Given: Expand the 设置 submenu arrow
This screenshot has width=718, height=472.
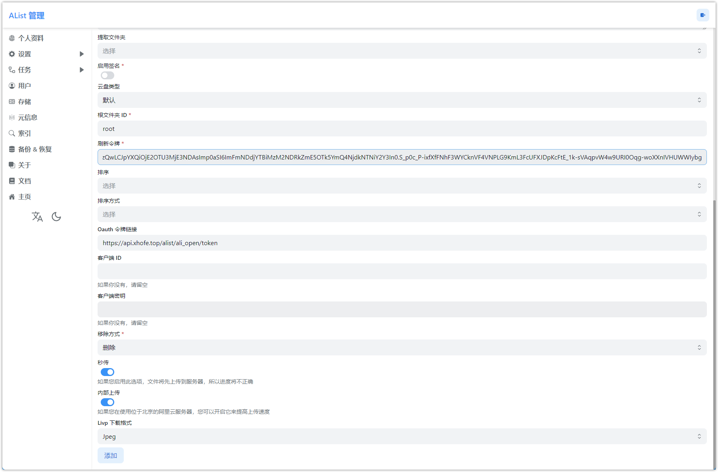Looking at the screenshot, I should (82, 54).
